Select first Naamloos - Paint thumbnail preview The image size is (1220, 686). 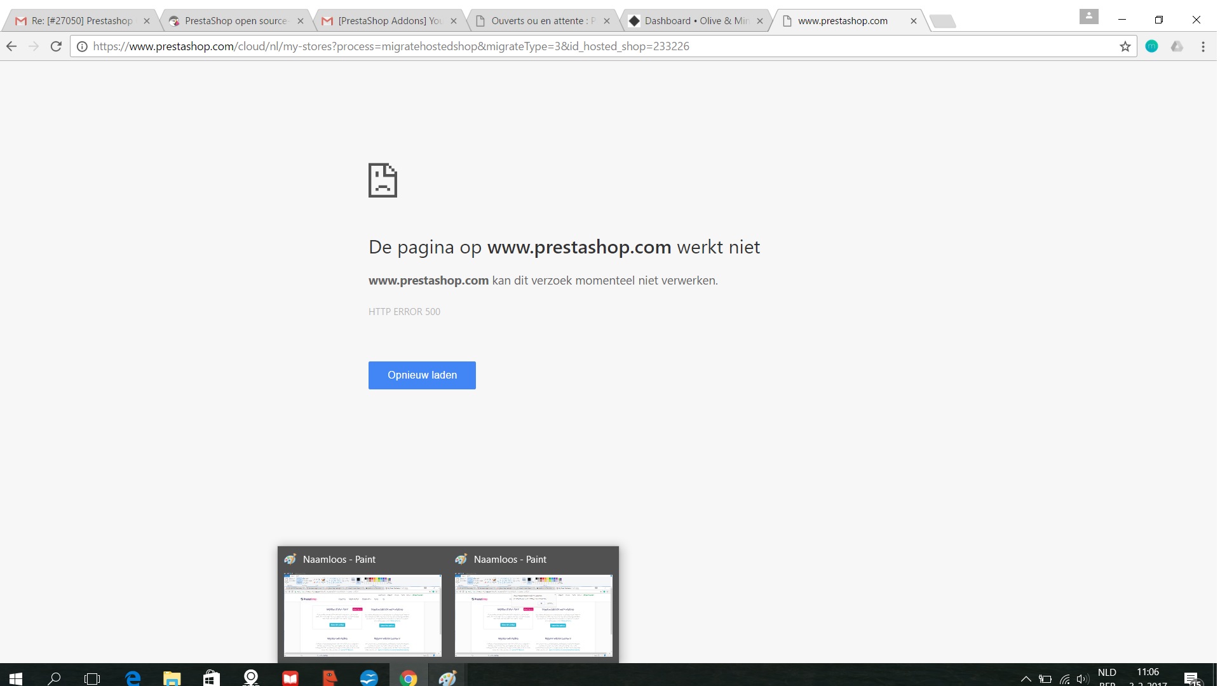(362, 615)
